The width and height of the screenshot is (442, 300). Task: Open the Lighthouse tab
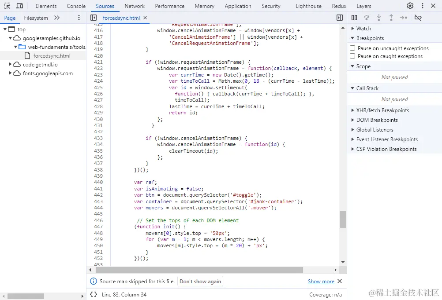pyautogui.click(x=308, y=6)
